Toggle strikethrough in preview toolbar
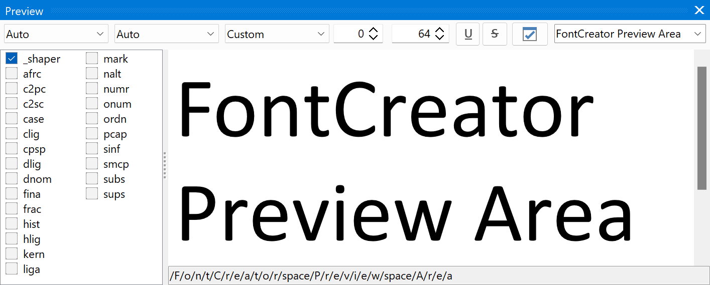The image size is (710, 285). [x=495, y=34]
